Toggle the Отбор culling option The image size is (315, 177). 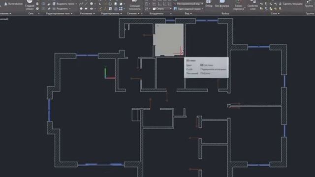coord(209,4)
